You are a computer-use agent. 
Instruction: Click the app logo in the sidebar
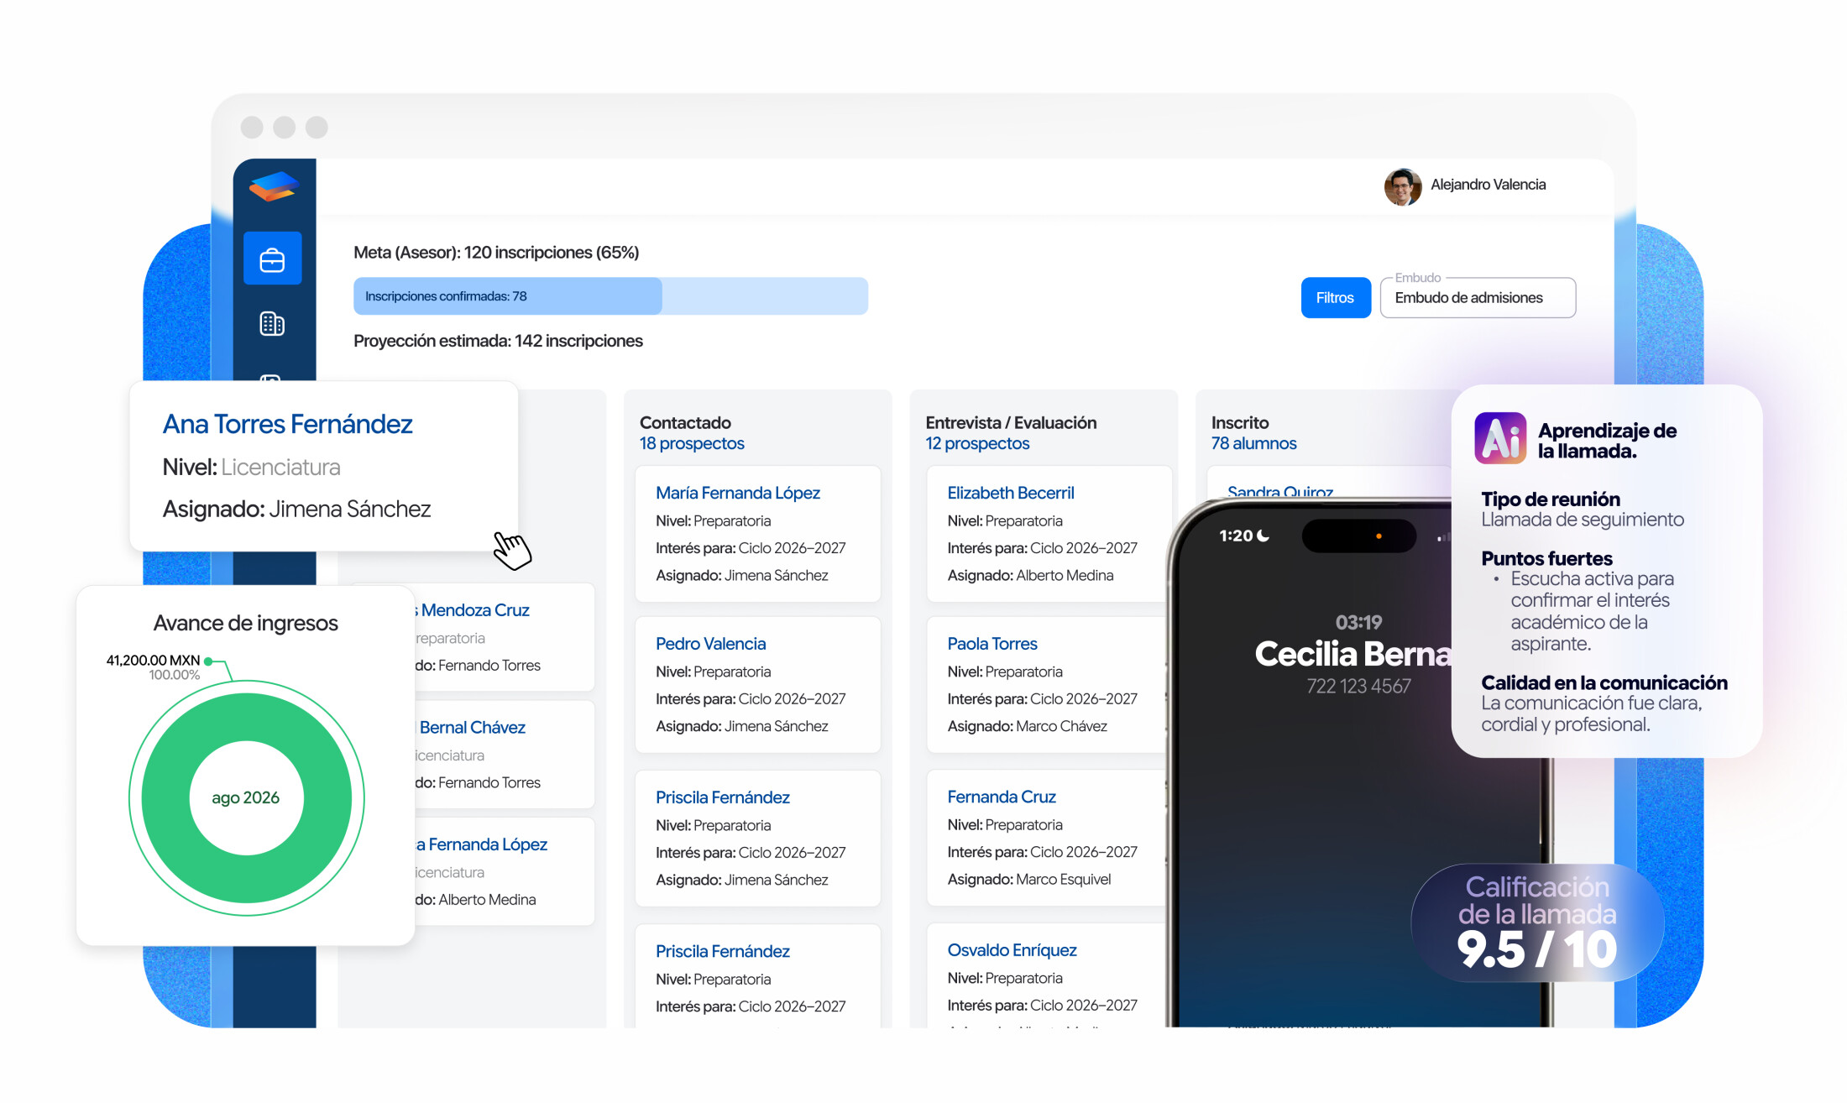click(x=274, y=186)
